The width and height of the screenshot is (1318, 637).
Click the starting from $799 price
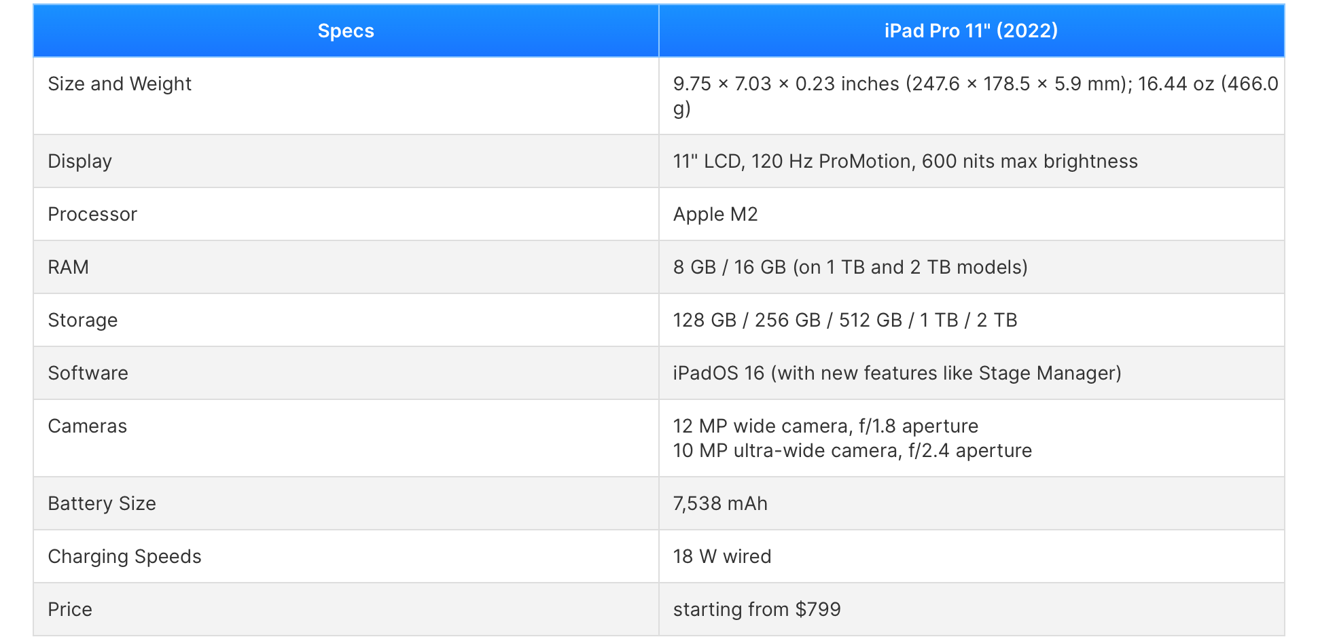point(756,610)
